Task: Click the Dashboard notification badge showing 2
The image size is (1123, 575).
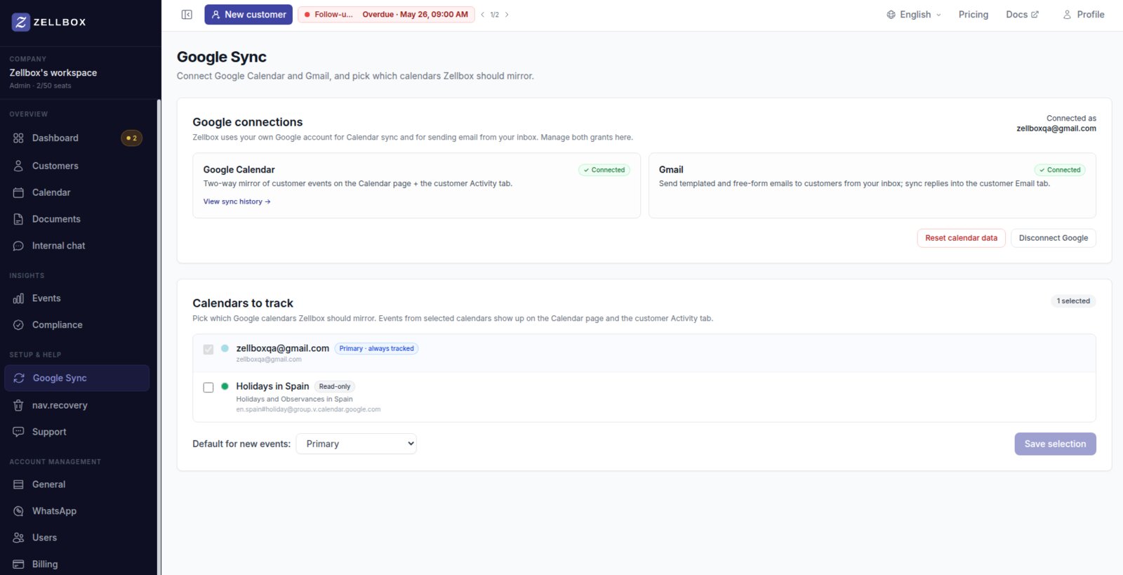Action: tap(132, 138)
